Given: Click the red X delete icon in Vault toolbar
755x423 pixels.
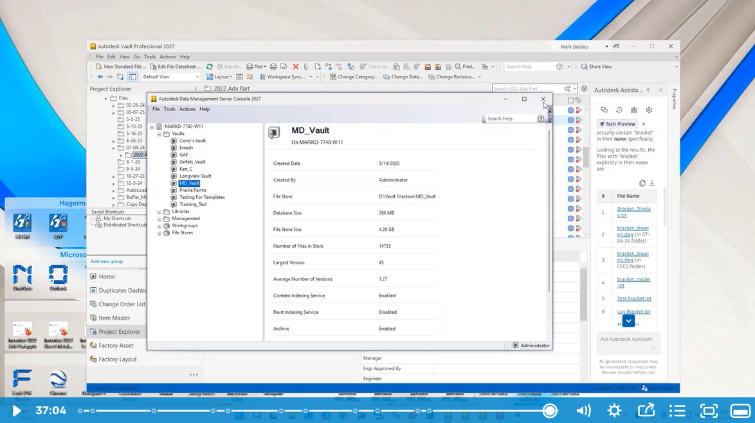Looking at the screenshot, I should tap(296, 67).
